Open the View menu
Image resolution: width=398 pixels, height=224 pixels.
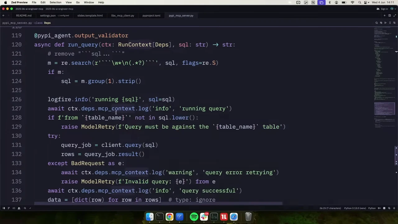click(x=69, y=2)
